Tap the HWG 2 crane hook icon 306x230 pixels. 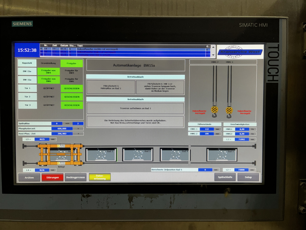(x=214, y=112)
